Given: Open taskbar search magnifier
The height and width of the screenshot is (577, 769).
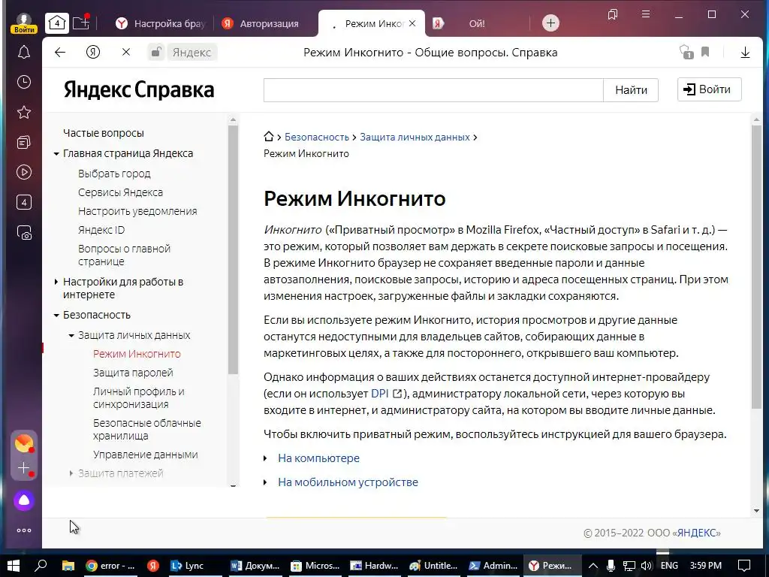Looking at the screenshot, I should [41, 565].
